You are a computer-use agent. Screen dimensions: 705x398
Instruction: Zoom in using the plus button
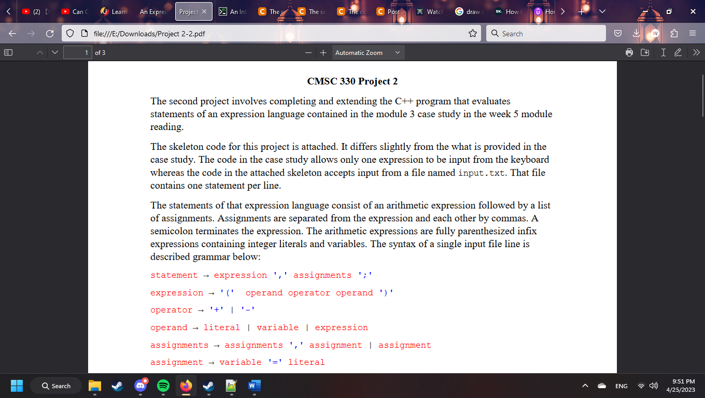pos(323,52)
